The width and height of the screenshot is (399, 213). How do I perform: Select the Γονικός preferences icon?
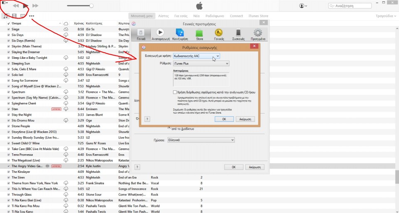[219, 34]
